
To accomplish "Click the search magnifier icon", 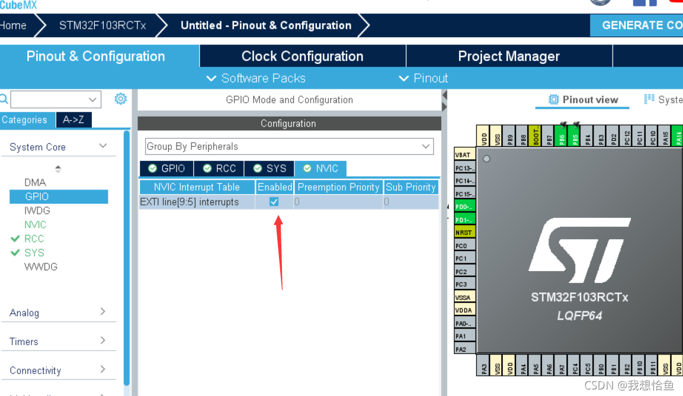I will (x=4, y=99).
